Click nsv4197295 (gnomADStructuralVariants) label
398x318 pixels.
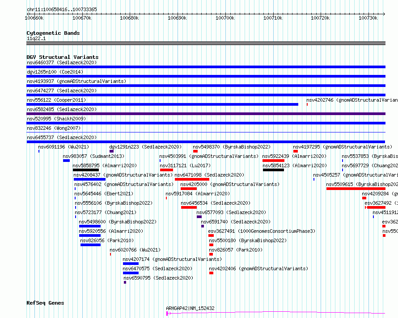(x=343, y=147)
